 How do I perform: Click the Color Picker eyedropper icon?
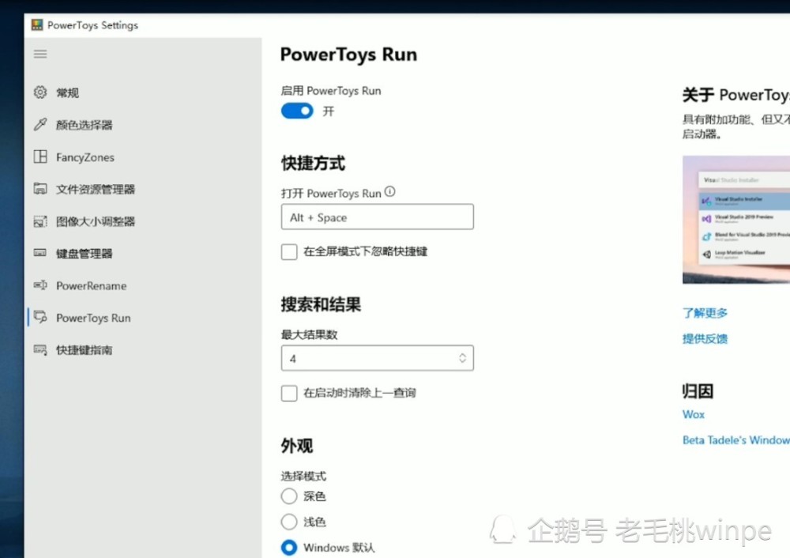click(x=40, y=125)
